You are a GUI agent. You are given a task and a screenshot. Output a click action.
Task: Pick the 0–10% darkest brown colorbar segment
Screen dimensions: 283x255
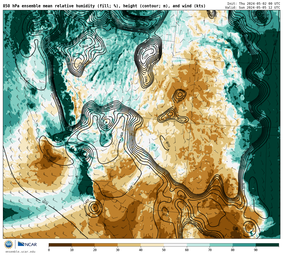click(60, 245)
